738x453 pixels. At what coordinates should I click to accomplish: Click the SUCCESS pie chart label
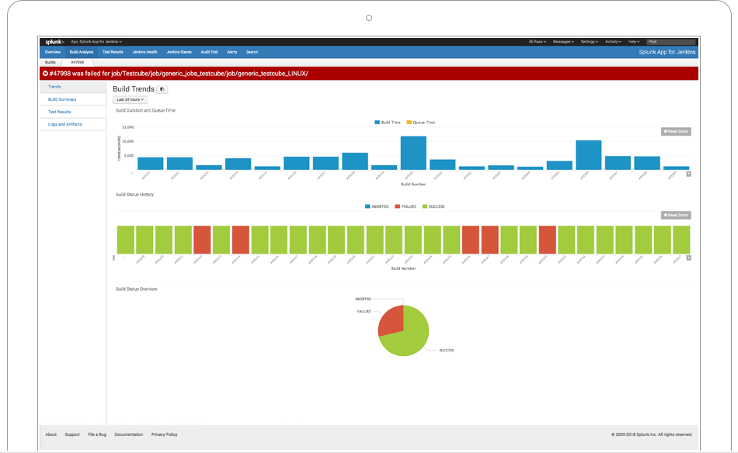446,351
